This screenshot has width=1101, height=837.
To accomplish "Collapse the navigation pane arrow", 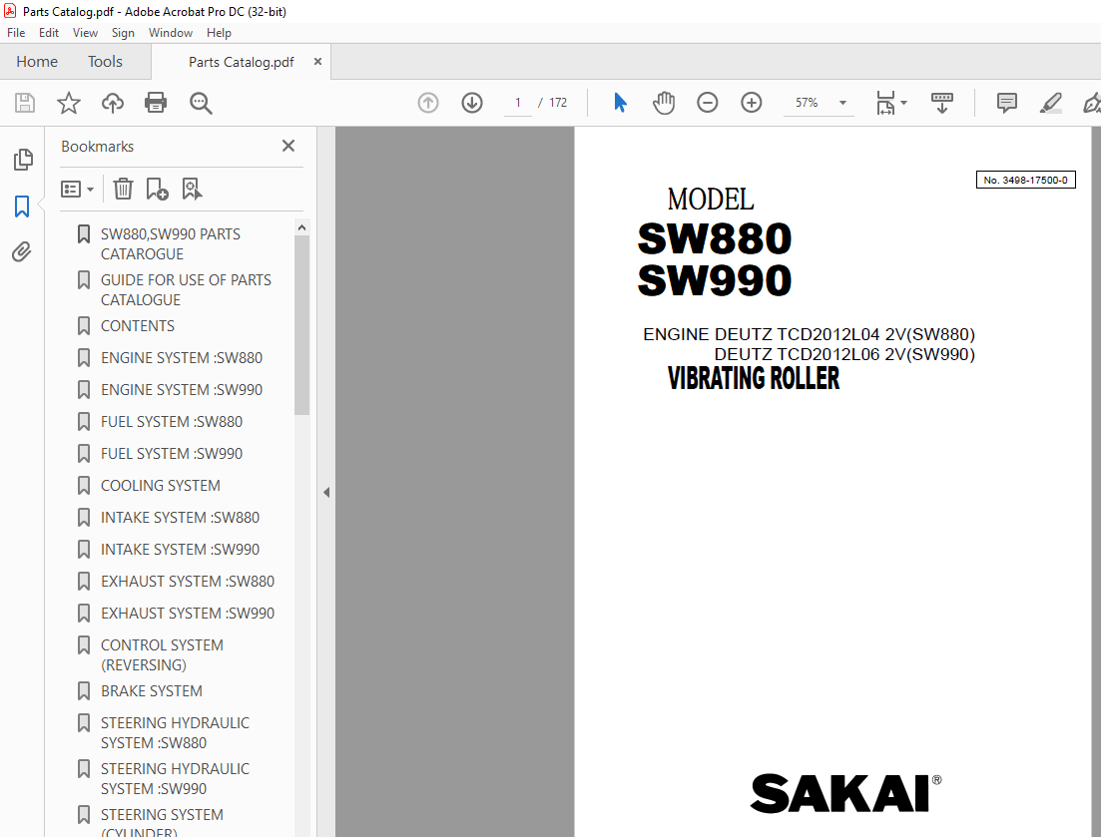I will tap(326, 493).
